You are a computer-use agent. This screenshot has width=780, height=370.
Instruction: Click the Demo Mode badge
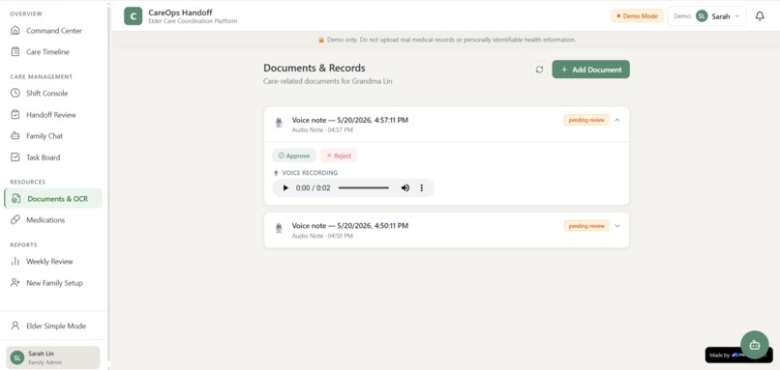[x=637, y=15]
